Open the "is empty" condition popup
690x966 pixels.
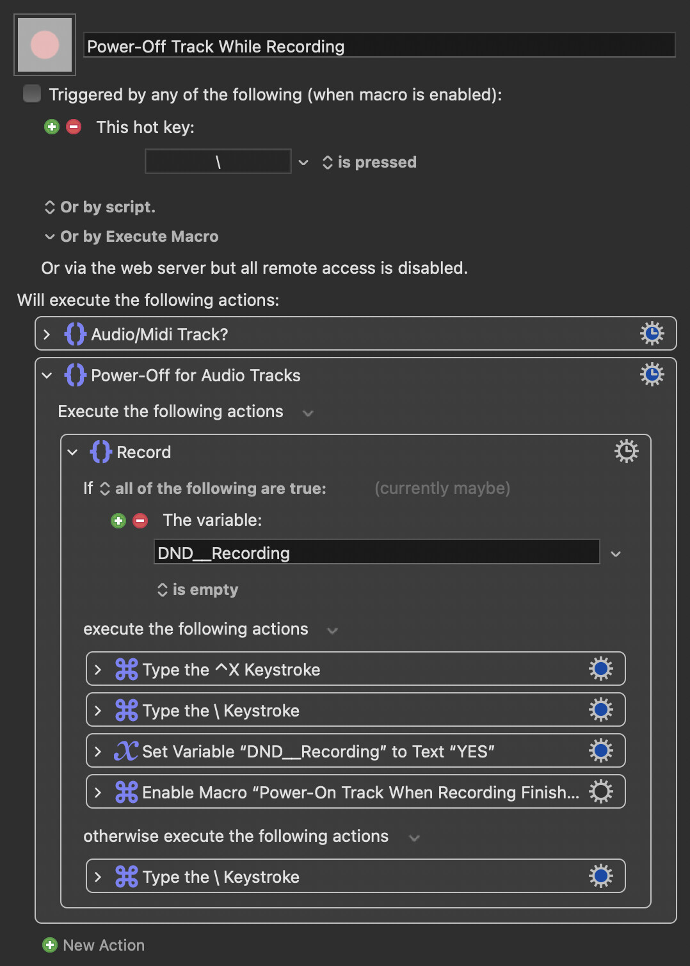coord(198,590)
